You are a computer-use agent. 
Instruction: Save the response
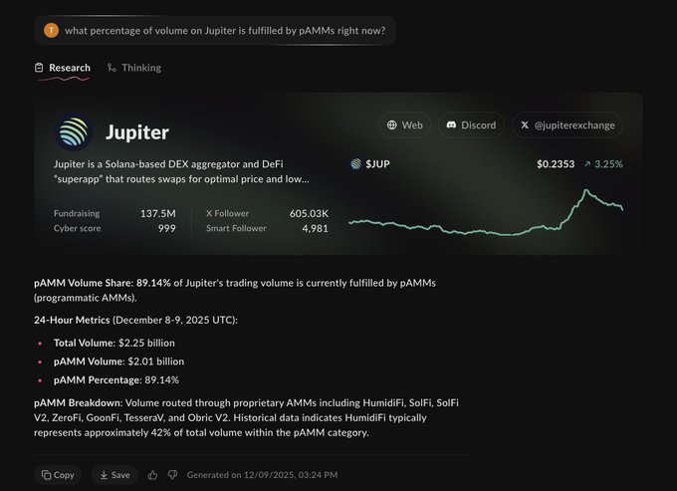click(x=114, y=475)
